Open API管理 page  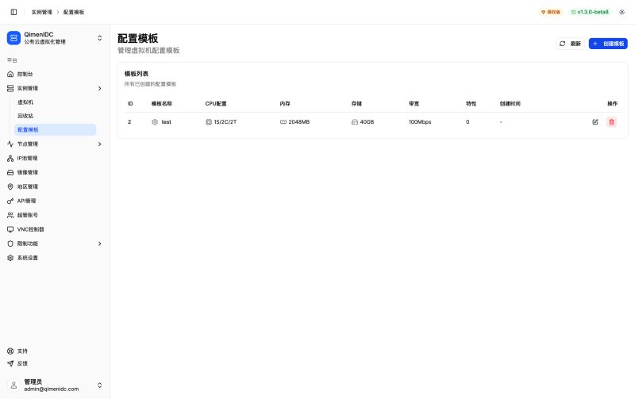54,201
